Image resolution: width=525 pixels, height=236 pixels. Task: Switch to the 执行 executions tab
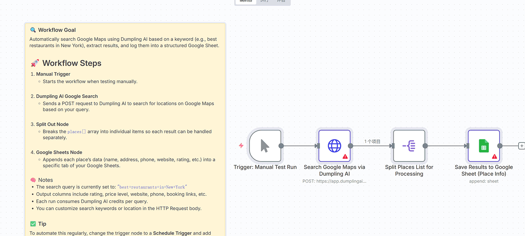264,1
